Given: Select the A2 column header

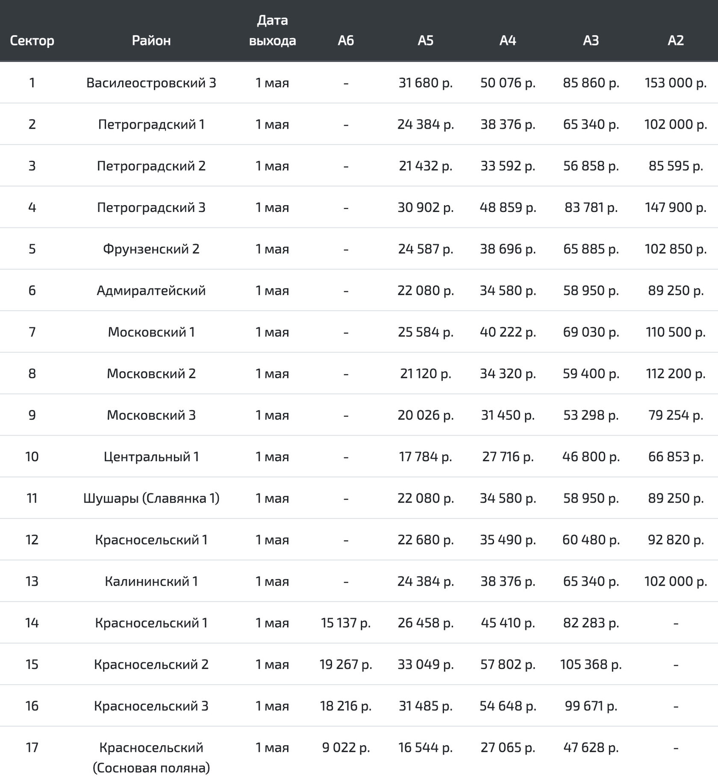Looking at the screenshot, I should 676,41.
